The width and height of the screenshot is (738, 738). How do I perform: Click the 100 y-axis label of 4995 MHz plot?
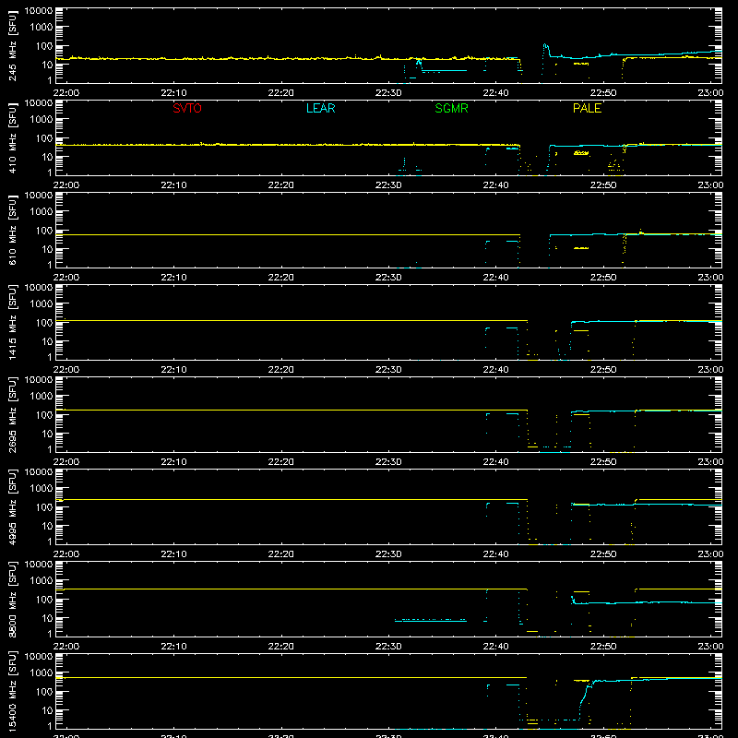coord(44,507)
